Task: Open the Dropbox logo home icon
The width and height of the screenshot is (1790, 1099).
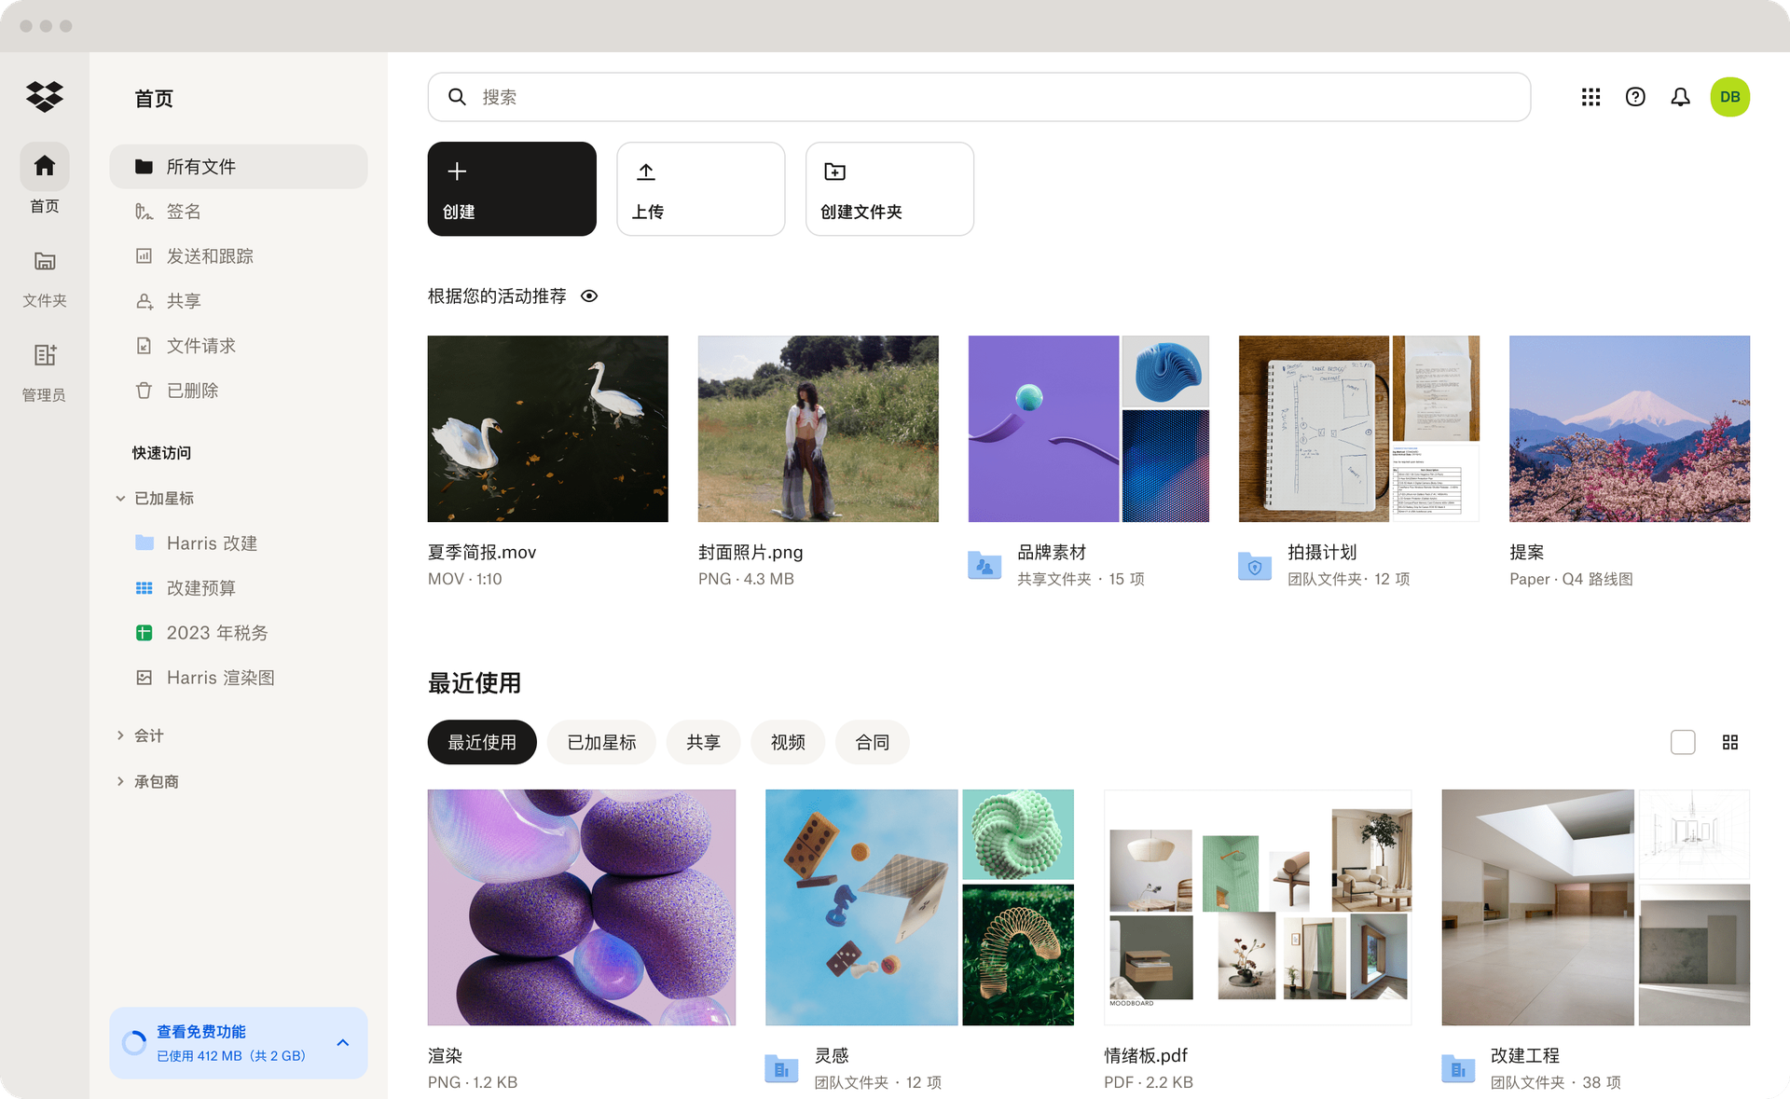Action: (x=43, y=96)
